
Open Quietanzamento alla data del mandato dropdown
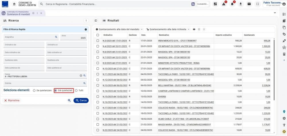coord(119,29)
